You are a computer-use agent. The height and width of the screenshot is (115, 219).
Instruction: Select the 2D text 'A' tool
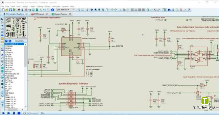(x=2, y=81)
